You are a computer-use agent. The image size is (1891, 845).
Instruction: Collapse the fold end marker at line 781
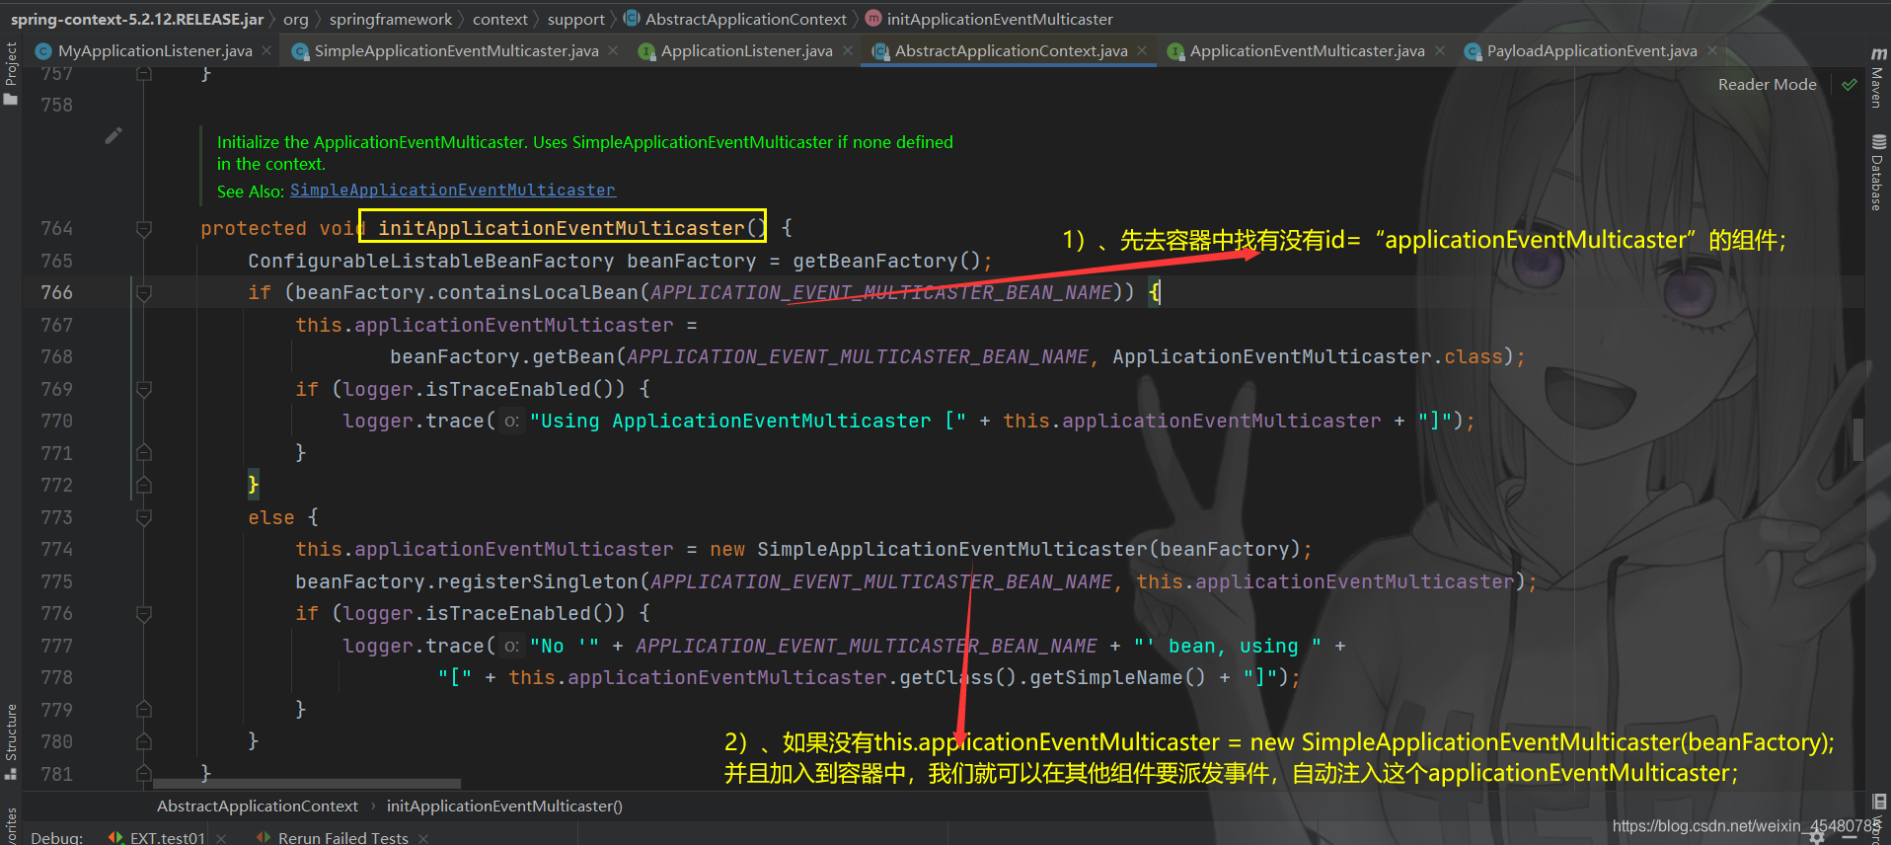[144, 773]
